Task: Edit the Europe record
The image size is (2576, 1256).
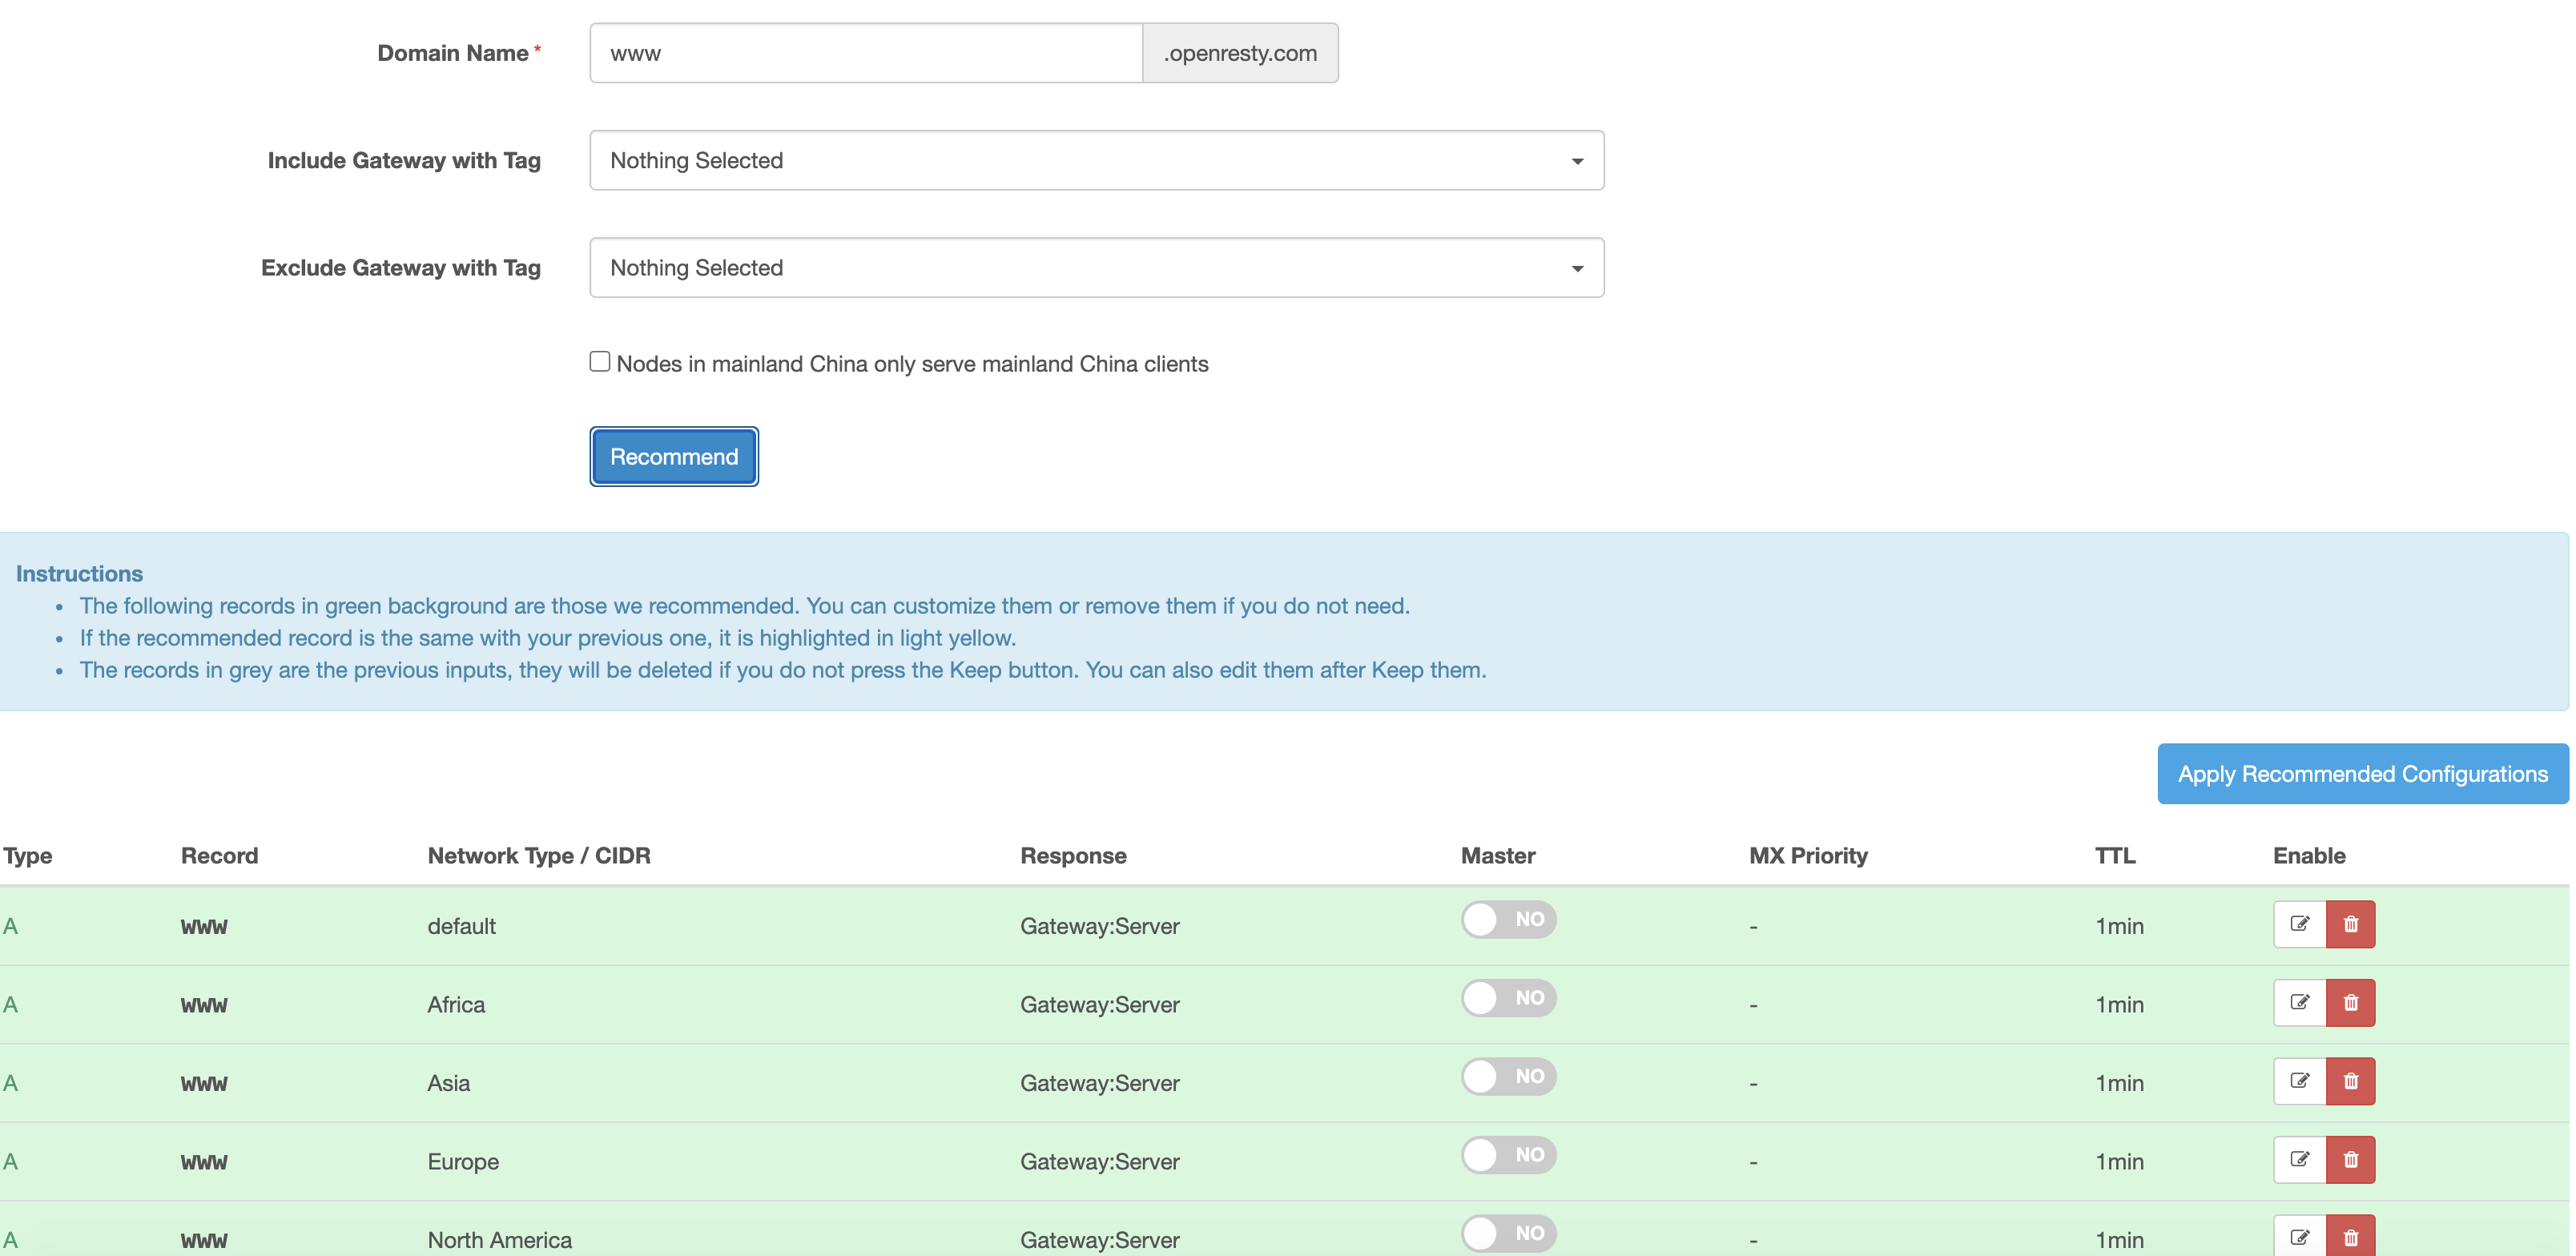Action: [x=2299, y=1160]
